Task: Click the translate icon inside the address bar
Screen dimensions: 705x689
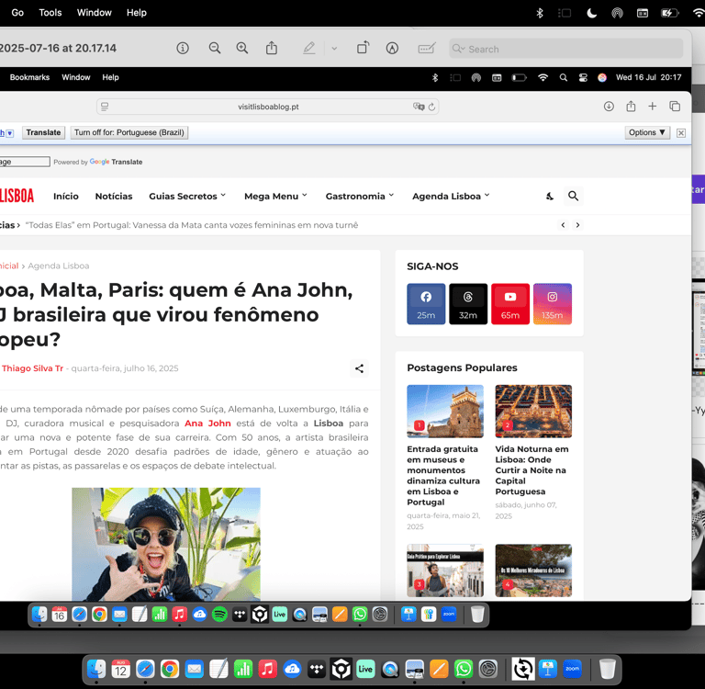Action: pos(419,107)
